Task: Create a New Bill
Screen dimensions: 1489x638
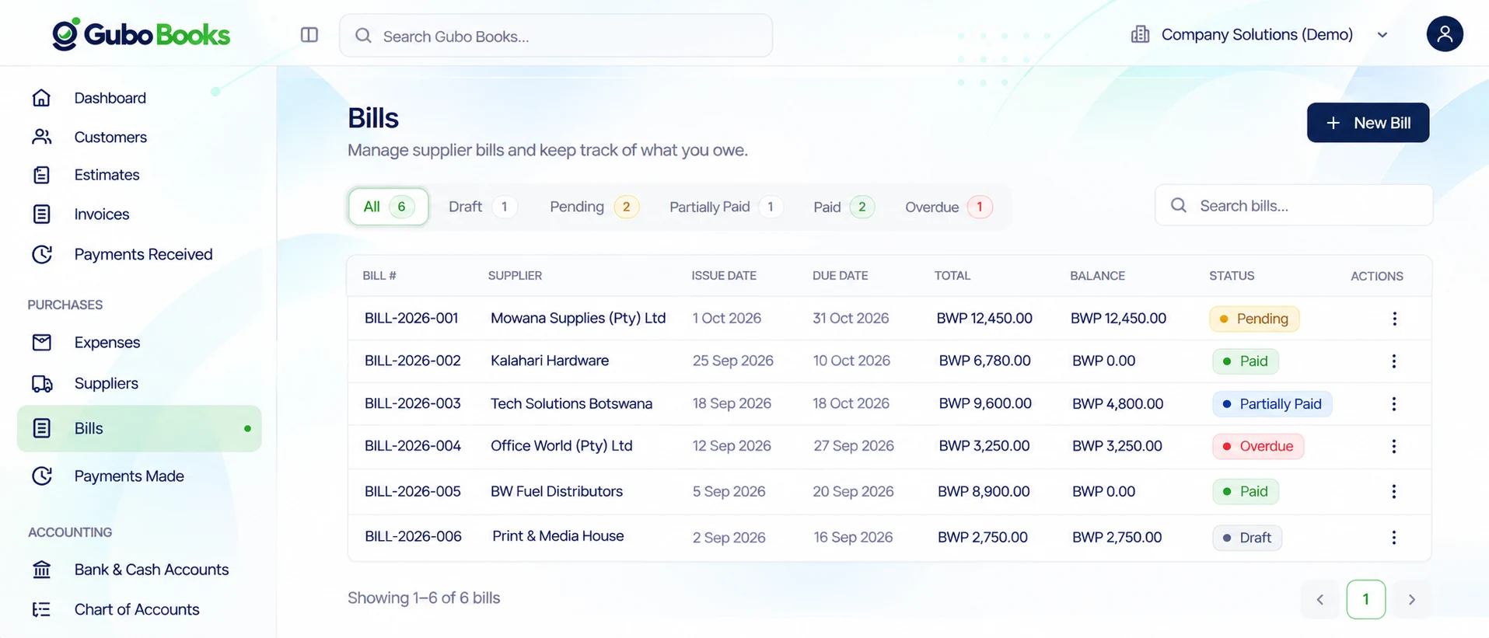Action: coord(1368,123)
